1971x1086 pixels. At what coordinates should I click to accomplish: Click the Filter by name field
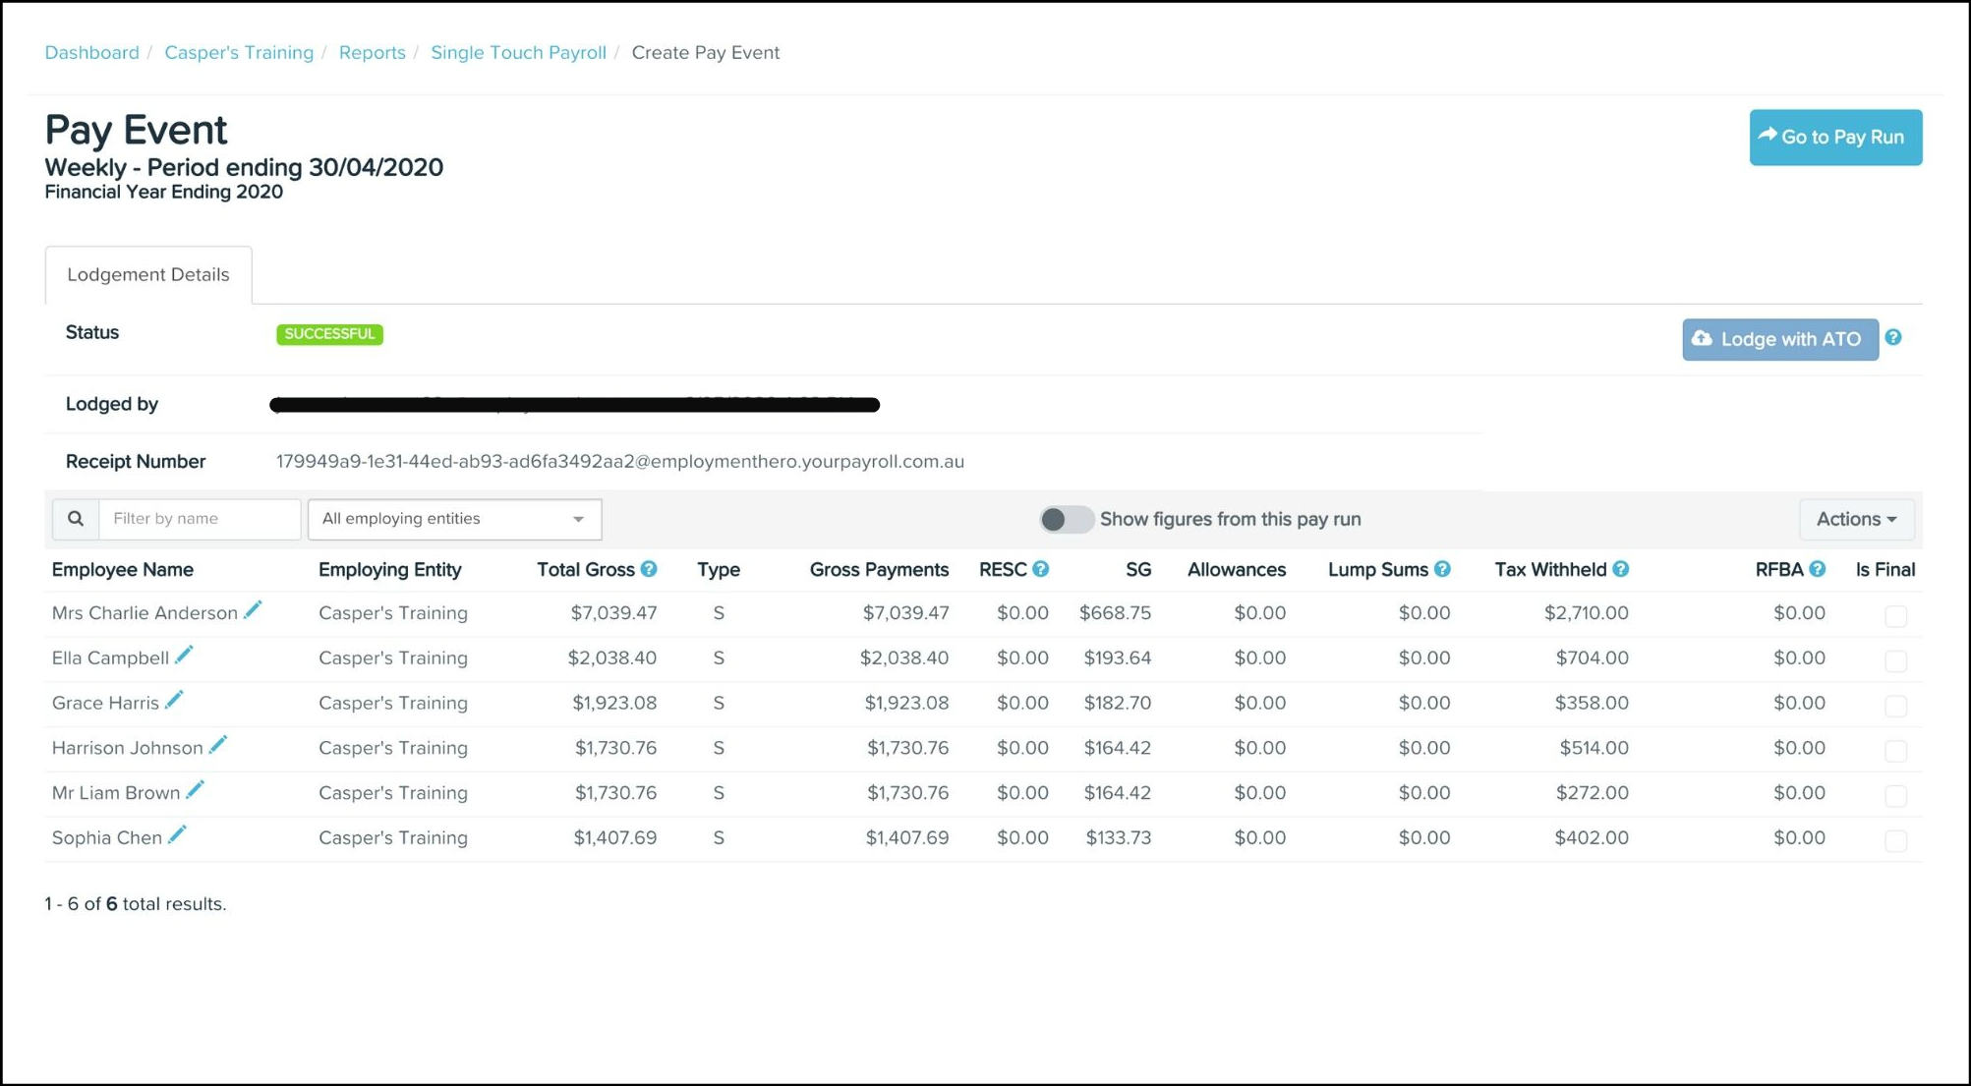(x=200, y=519)
